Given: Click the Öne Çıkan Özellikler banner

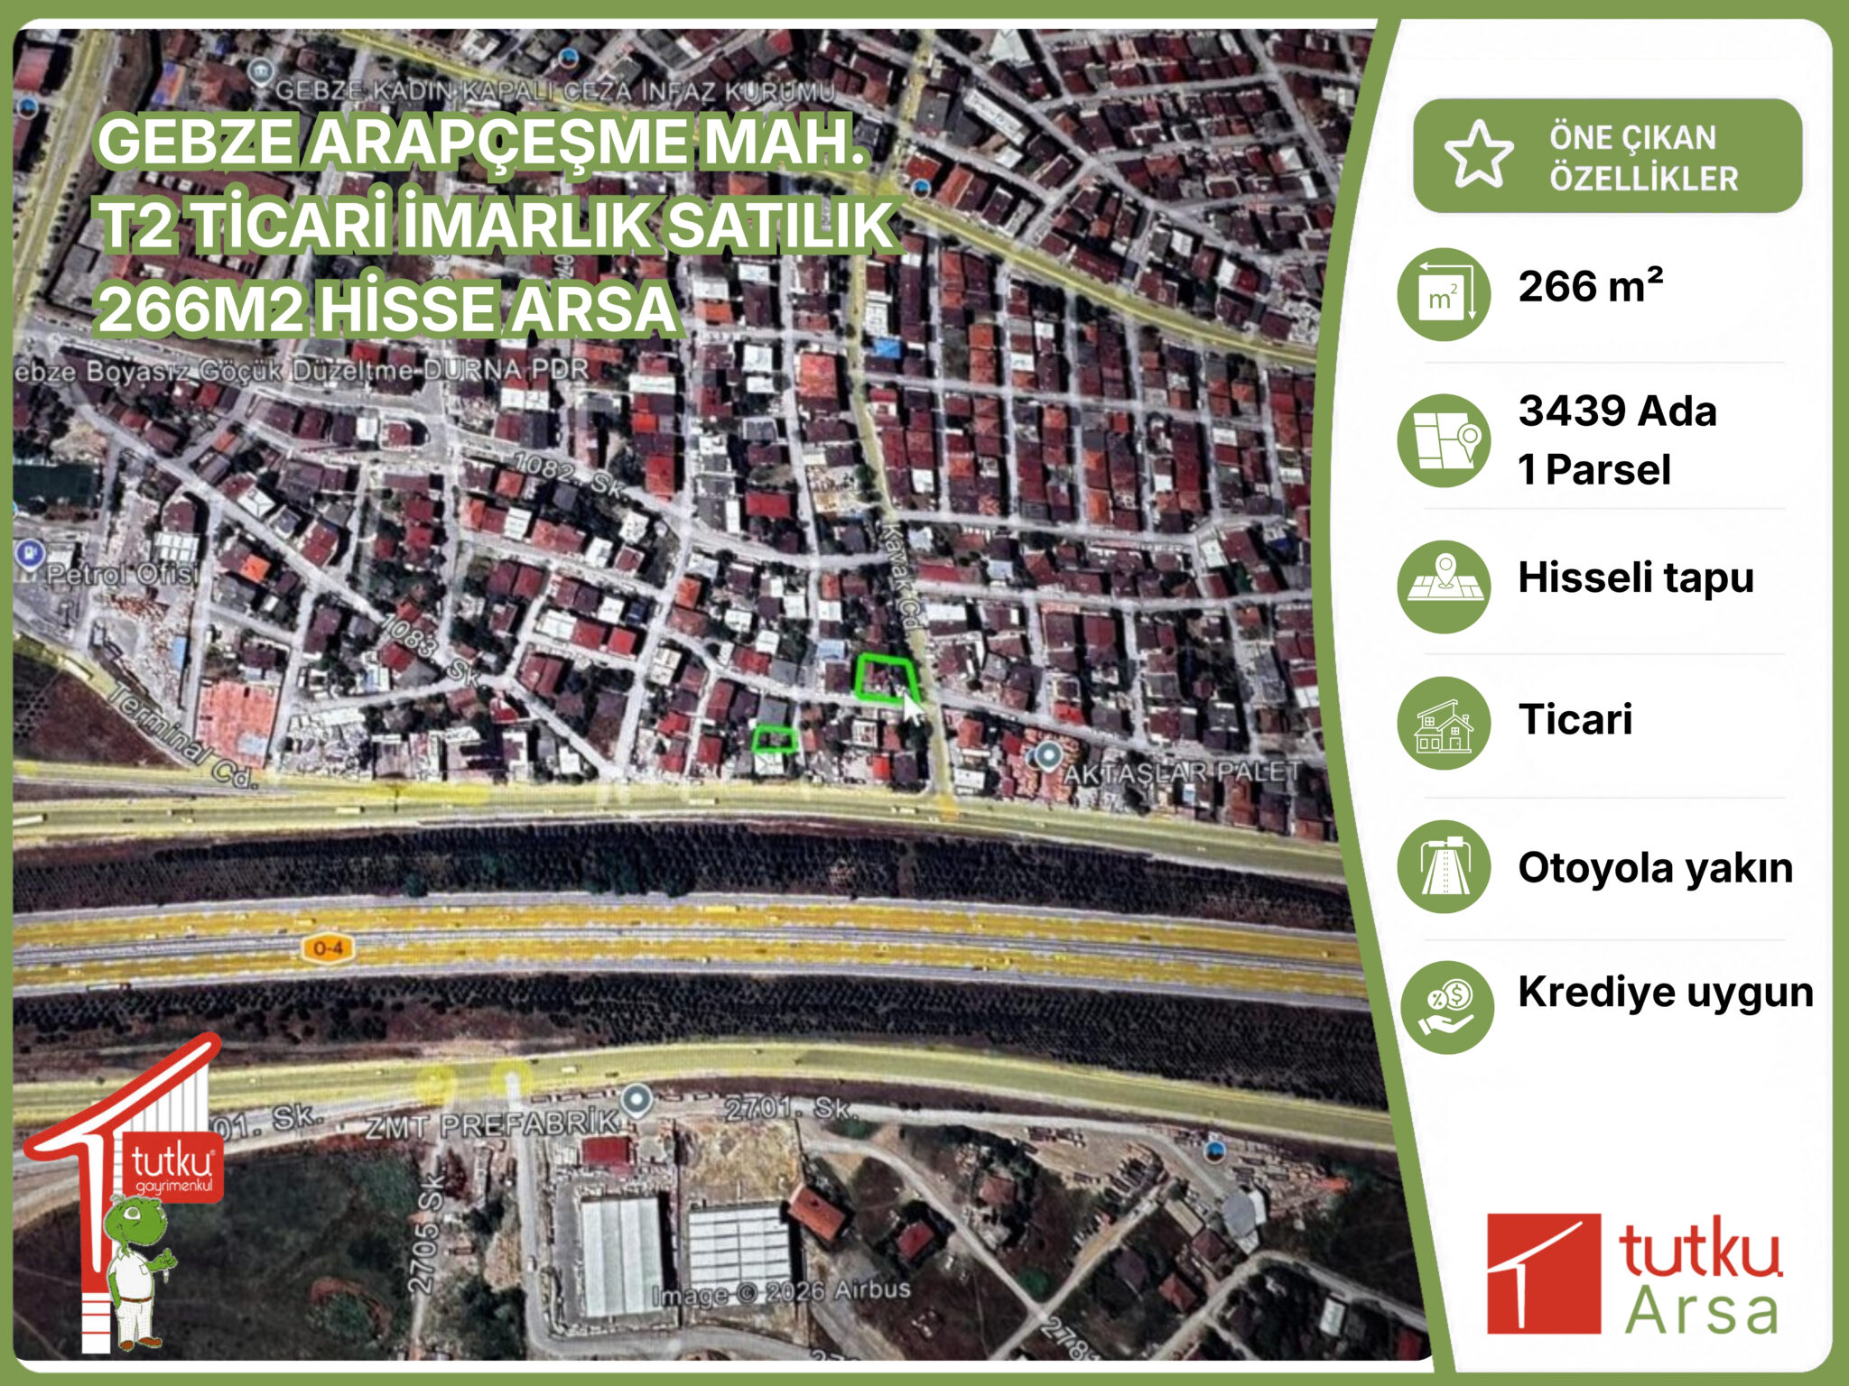Looking at the screenshot, I should (1607, 156).
